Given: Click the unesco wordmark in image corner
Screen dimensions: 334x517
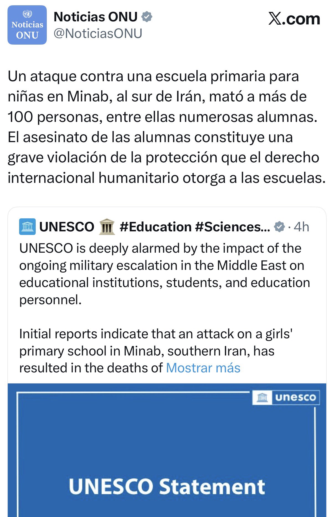Looking at the screenshot, I should click(x=296, y=397).
